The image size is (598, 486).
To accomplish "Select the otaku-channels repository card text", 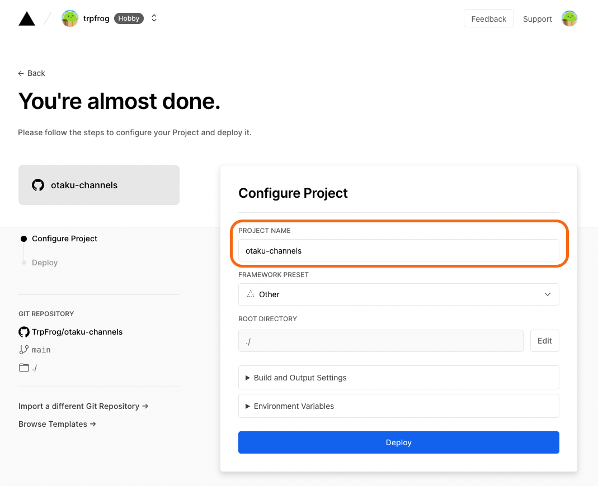I will [84, 185].
